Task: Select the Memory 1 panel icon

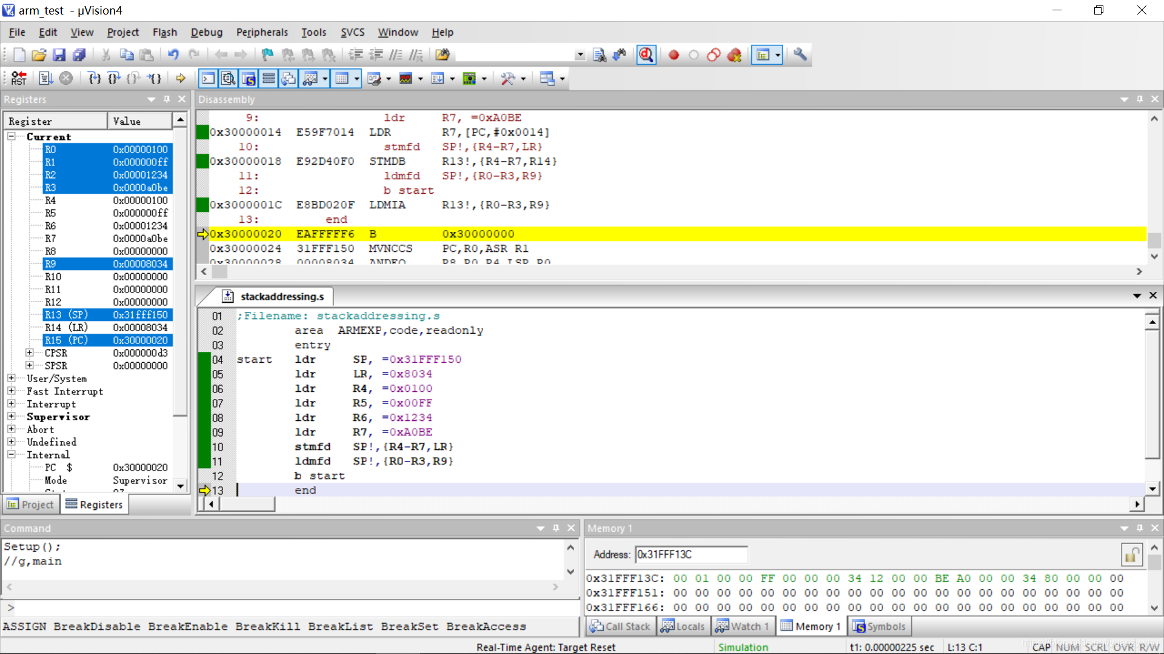Action: pos(788,626)
